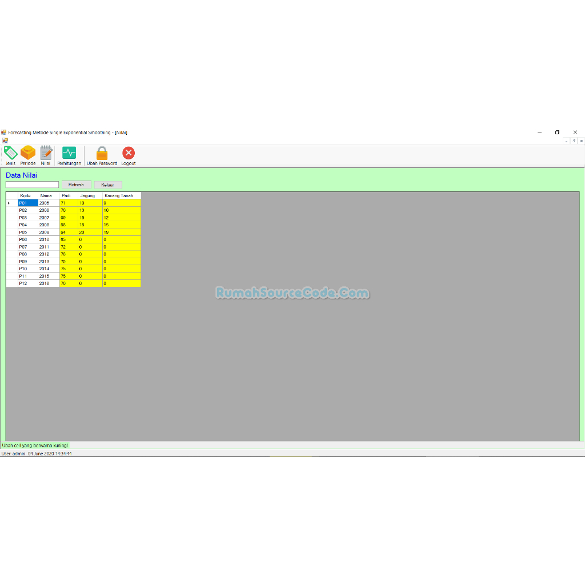Select Padi cell in the P12 row

[69, 283]
